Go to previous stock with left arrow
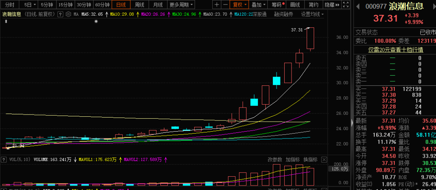The height and width of the screenshot is (190, 436). tap(358, 6)
